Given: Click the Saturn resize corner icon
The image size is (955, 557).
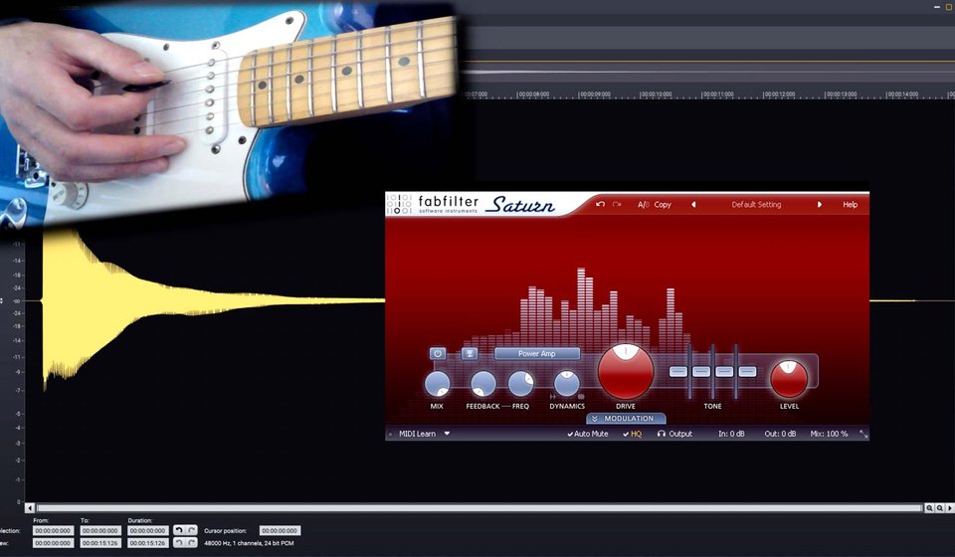Looking at the screenshot, I should coord(863,434).
